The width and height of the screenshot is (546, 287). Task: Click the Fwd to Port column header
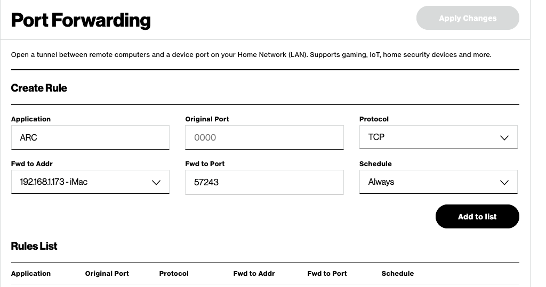(327, 274)
